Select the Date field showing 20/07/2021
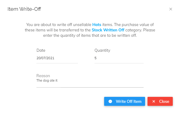The height and width of the screenshot is (113, 180). pyautogui.click(x=57, y=58)
